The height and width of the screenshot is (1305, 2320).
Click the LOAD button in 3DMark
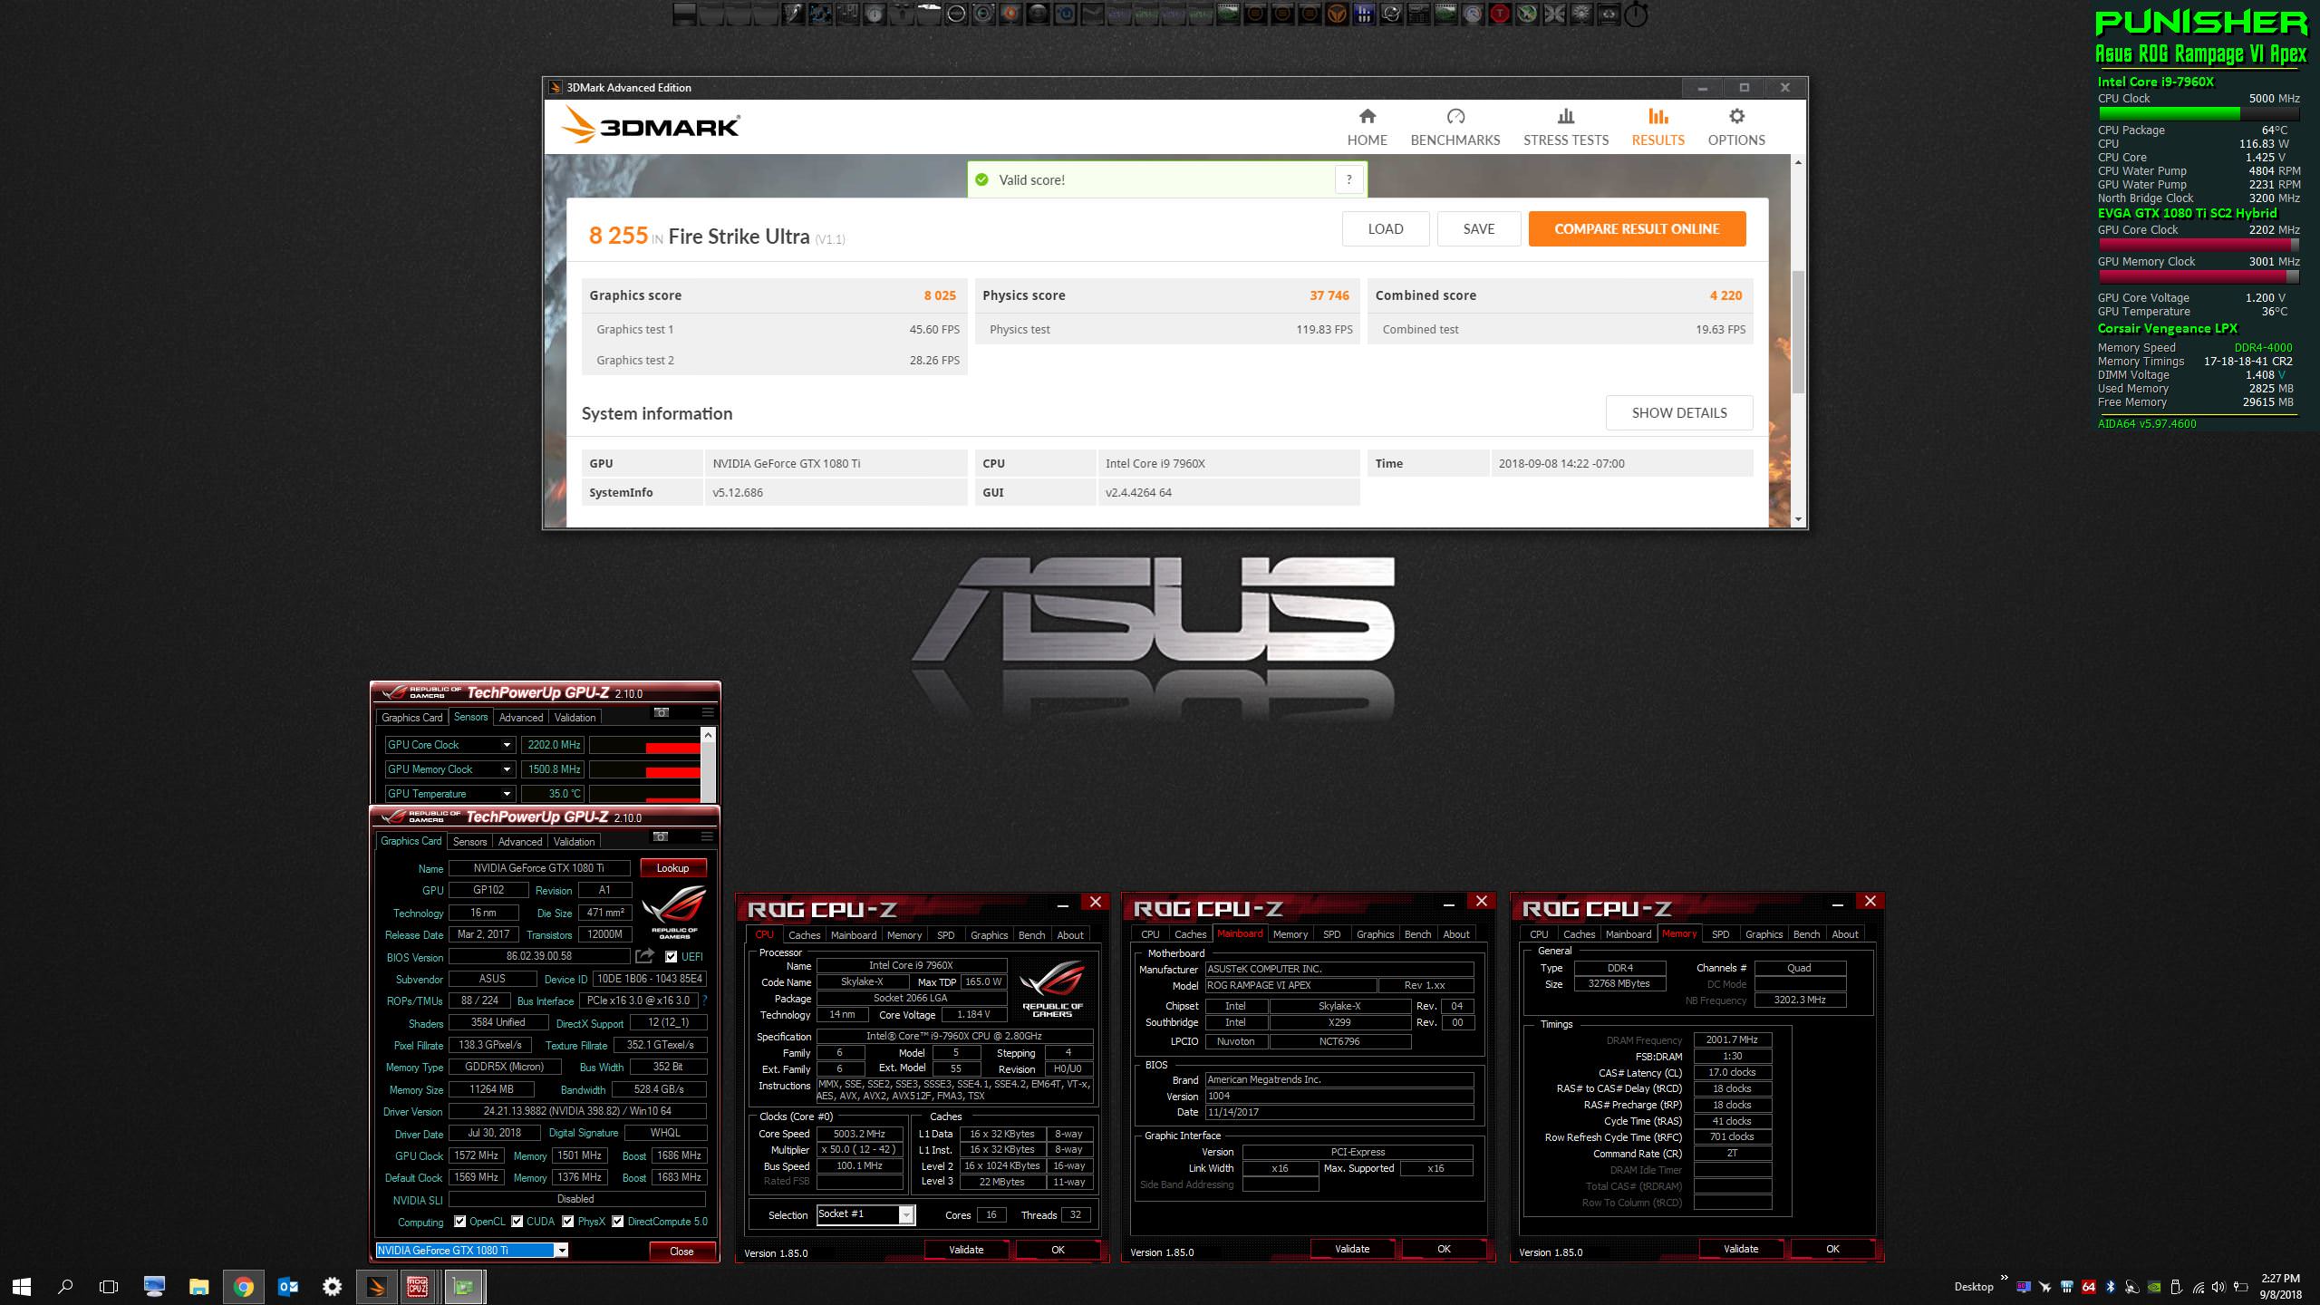(1386, 229)
